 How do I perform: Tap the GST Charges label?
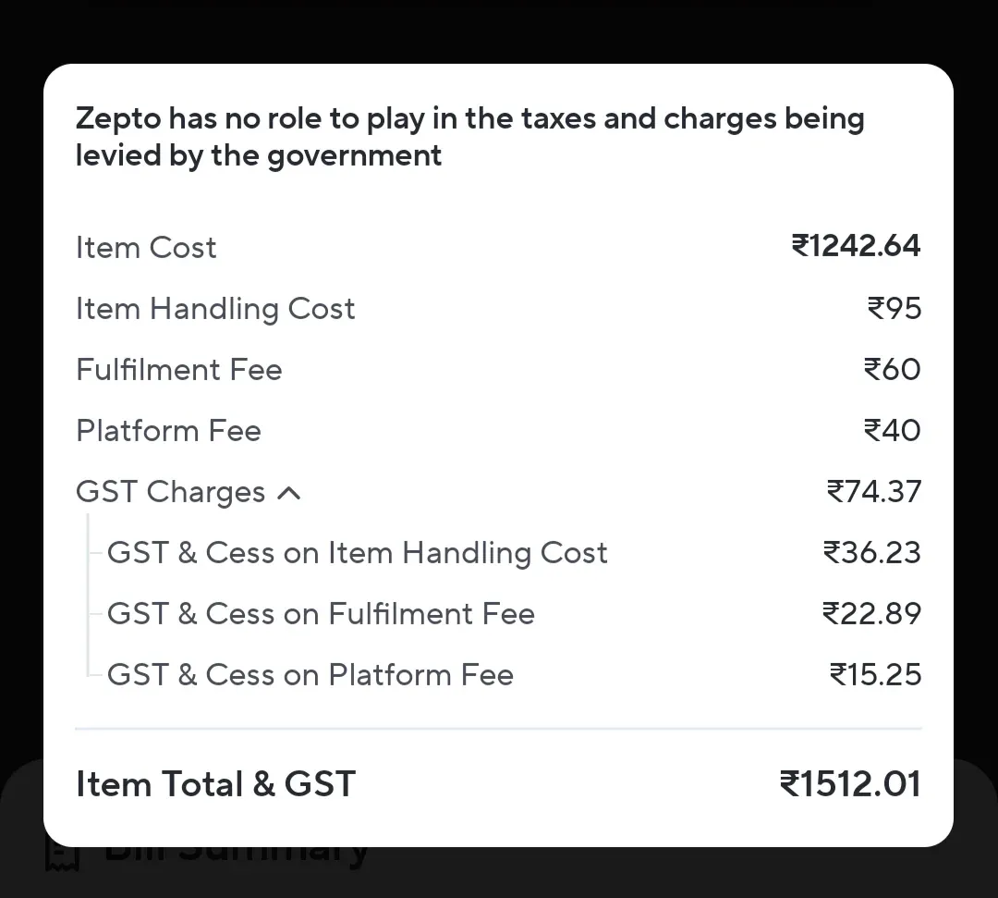(x=170, y=492)
